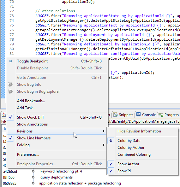Image resolution: width=180 pixels, height=187 pixels.
Task: Click graph node for commit f9ff500
Action: pyautogui.click(x=33, y=177)
